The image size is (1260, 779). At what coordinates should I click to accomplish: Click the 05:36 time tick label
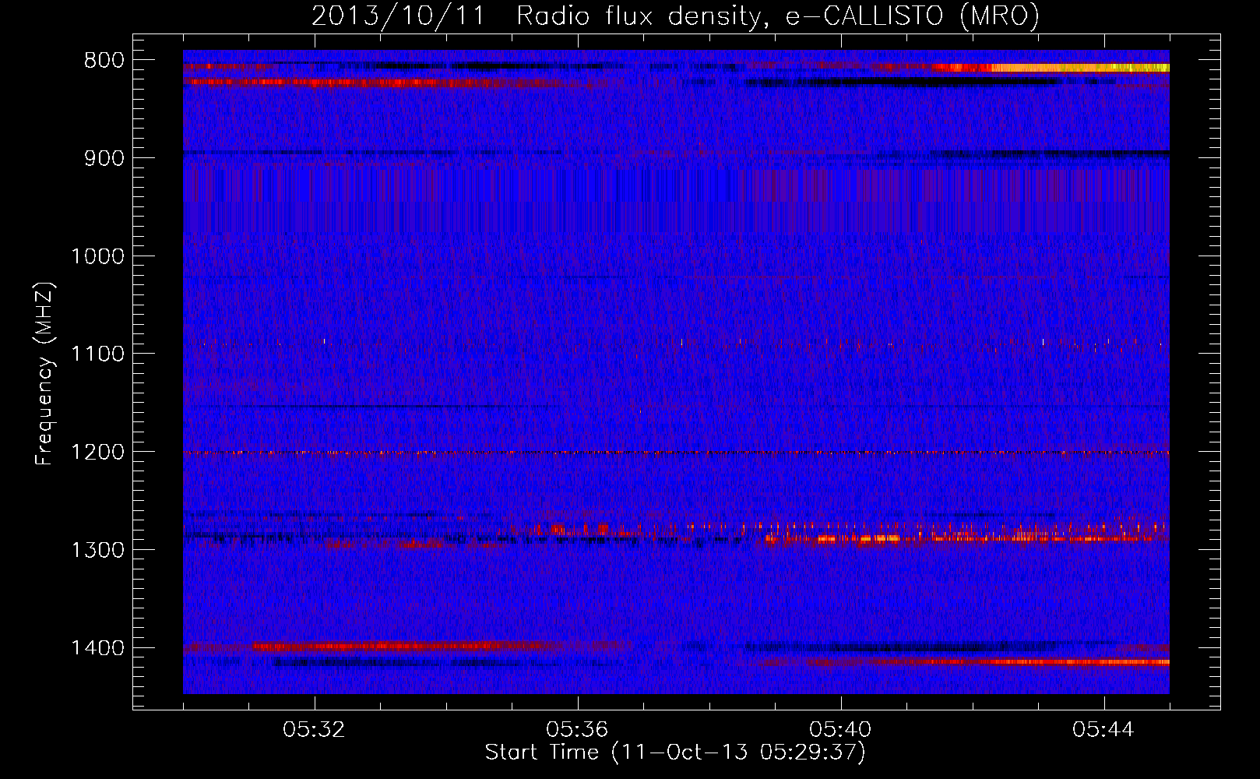577,730
